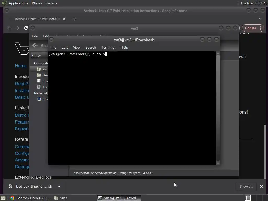Click terminal scrollbar track
Image resolution: width=268 pixels, height=201 pixels.
218,108
